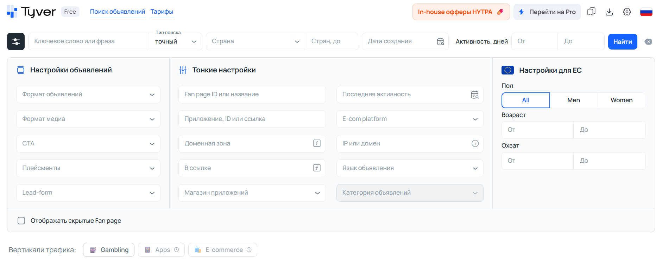Click the Tyver logo
Viewport: 662px width, 260px height.
click(x=31, y=12)
